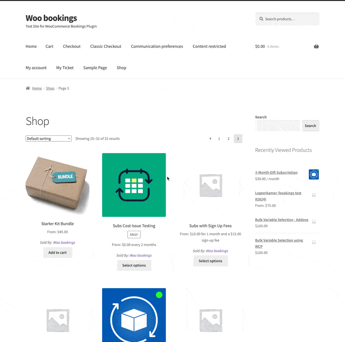Open 3-Month Gift Subscription thumbnail icon
The height and width of the screenshot is (342, 345).
314,175
